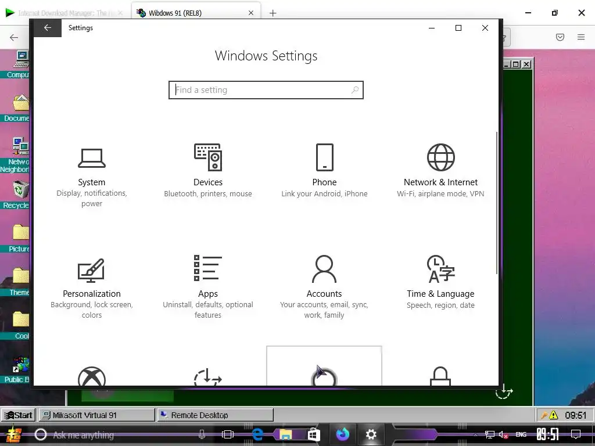Click the 09:51 clock in the classic taskbar
The width and height of the screenshot is (595, 446).
pyautogui.click(x=575, y=415)
